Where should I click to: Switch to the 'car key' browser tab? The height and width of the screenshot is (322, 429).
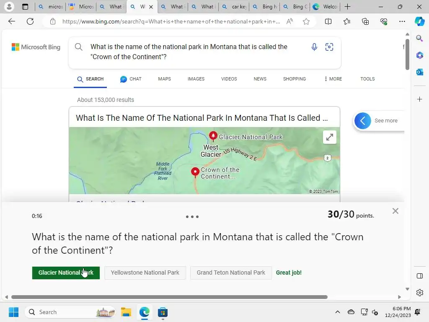click(x=234, y=7)
